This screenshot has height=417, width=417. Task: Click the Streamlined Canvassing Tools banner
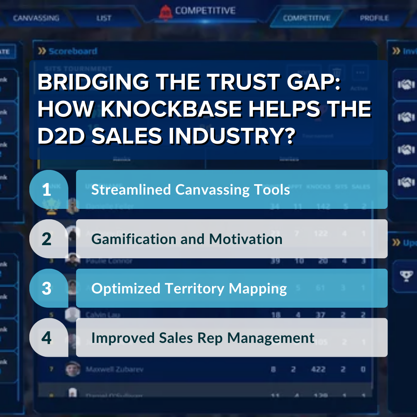232,189
